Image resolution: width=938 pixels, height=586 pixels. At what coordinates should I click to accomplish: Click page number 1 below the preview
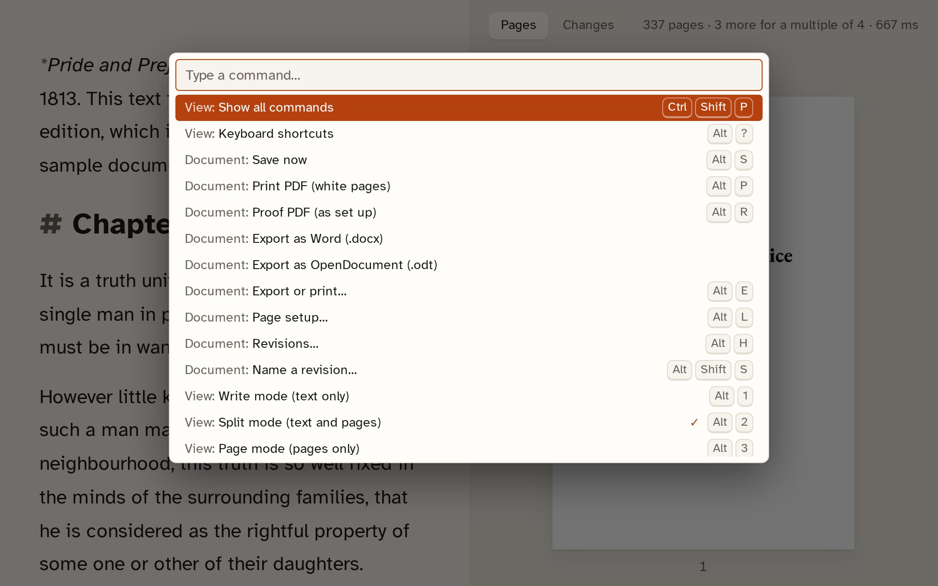tap(703, 567)
